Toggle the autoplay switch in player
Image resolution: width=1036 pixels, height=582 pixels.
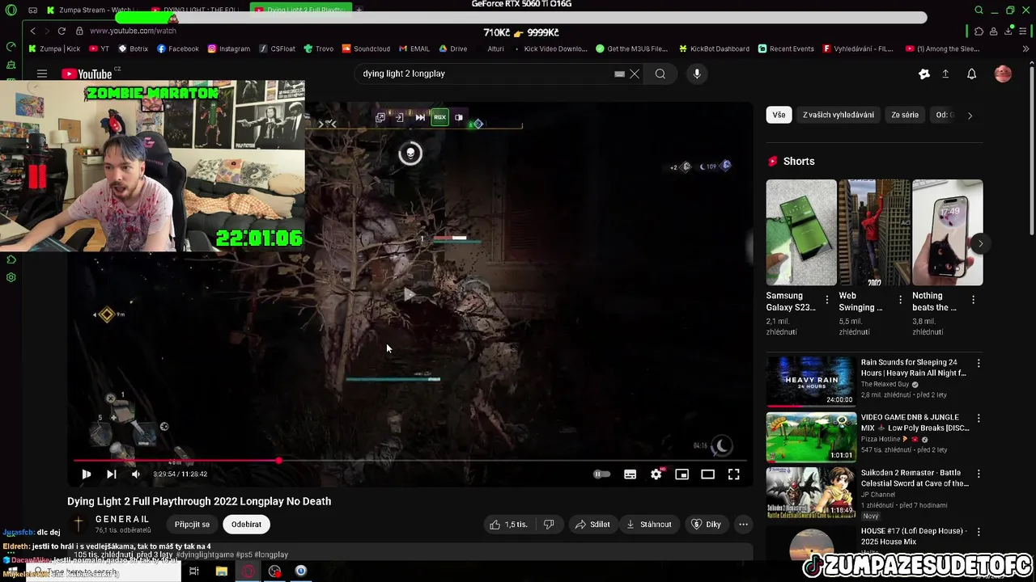point(601,474)
